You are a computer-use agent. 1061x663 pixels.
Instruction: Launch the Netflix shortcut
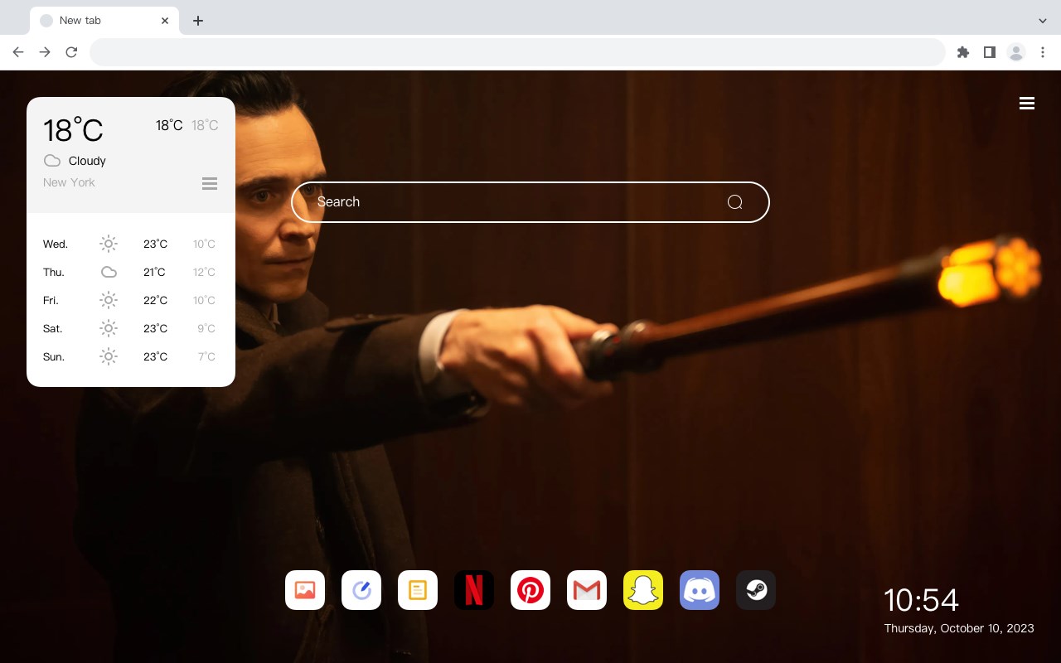(x=474, y=590)
